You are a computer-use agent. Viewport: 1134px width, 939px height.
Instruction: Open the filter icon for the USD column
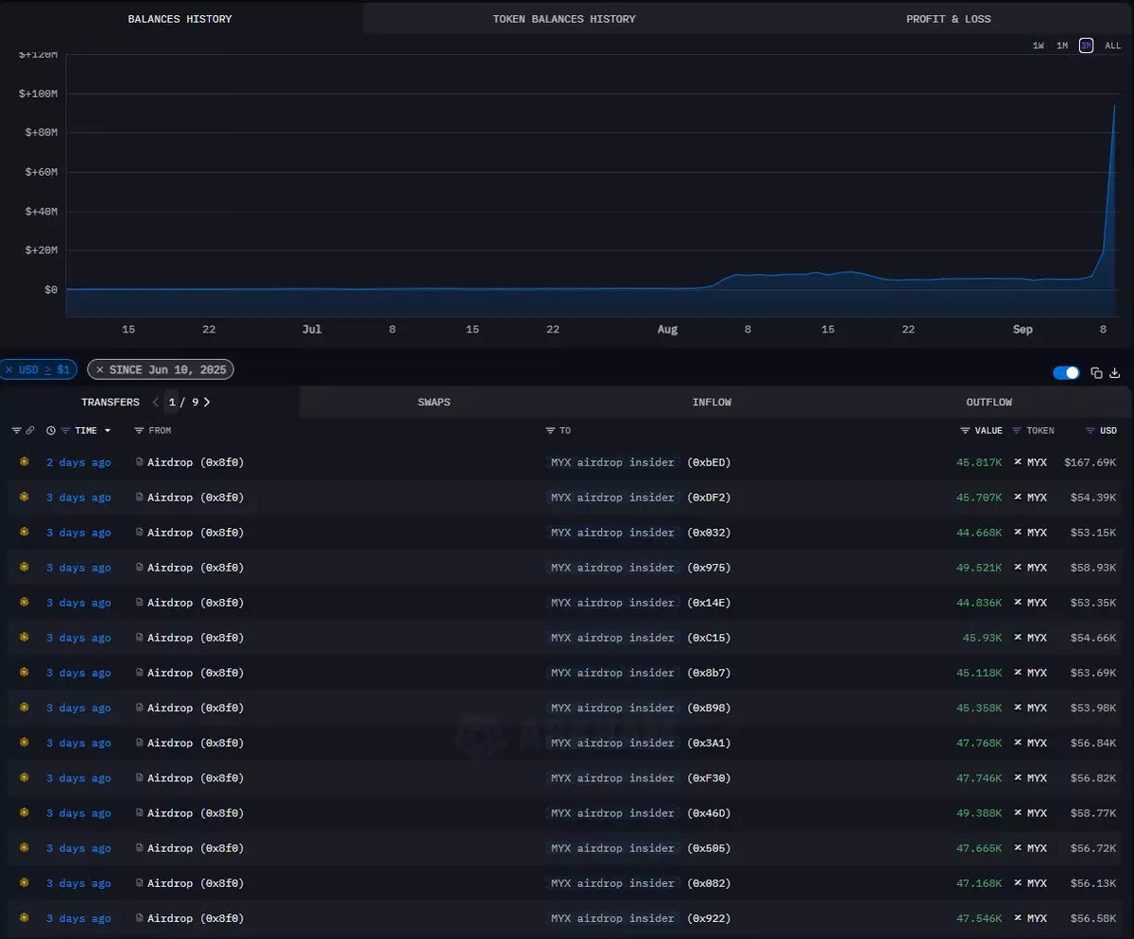[1090, 431]
